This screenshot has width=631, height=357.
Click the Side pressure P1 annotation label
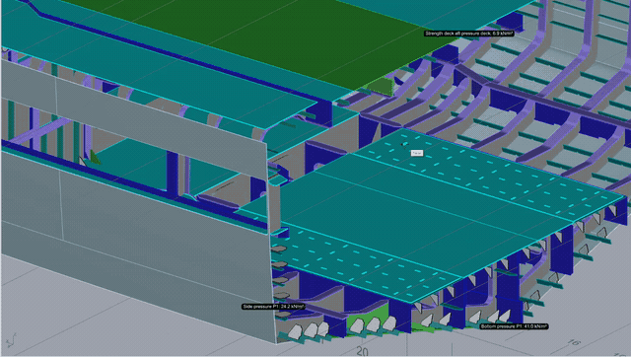(273, 307)
